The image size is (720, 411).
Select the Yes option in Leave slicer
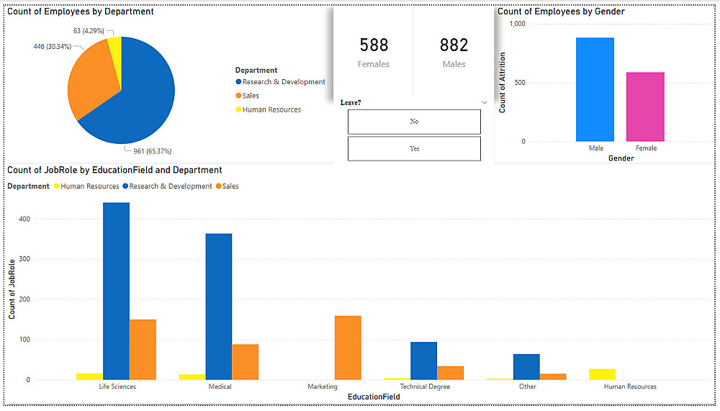tap(414, 149)
